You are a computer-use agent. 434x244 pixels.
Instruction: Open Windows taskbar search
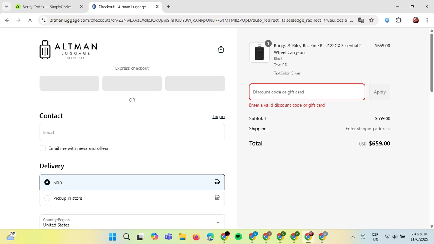126,237
